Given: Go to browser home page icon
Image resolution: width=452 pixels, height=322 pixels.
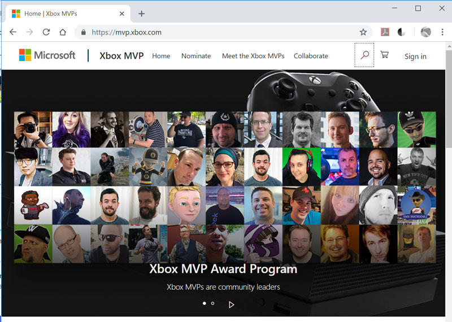Looking at the screenshot, I should tap(63, 32).
